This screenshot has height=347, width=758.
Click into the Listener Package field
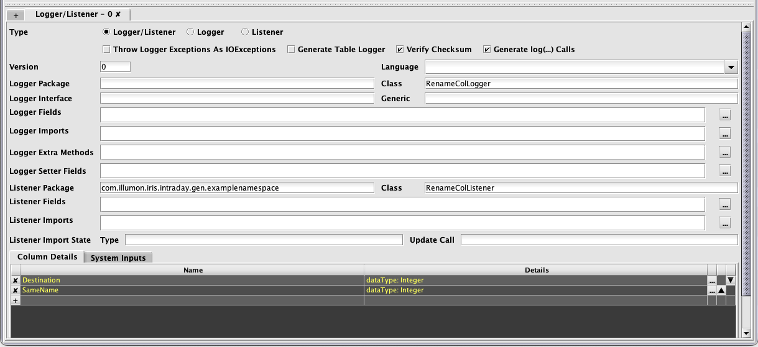click(237, 188)
